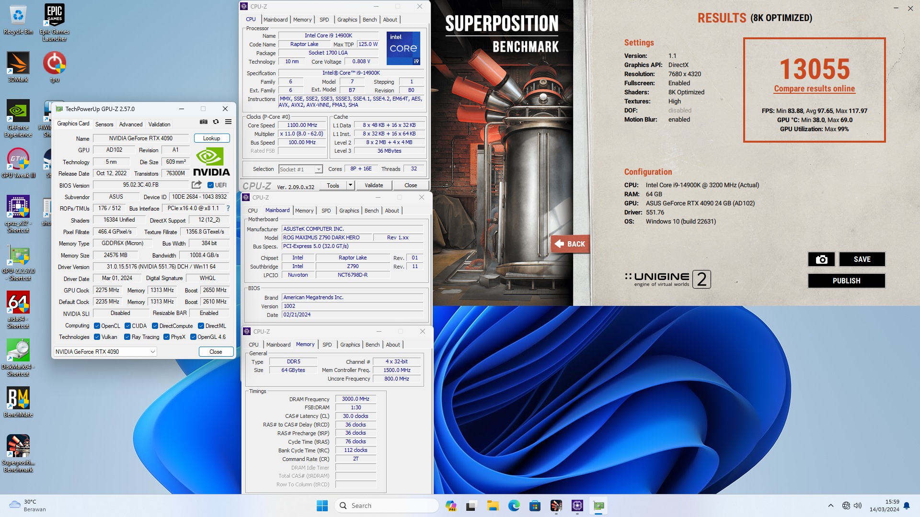Open the volume icon in system tray
Screen dimensions: 920x517
[x=858, y=506]
